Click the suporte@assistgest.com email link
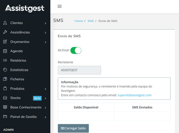Image resolution: width=179 pixels, height=133 pixels. pyautogui.click(x=135, y=95)
